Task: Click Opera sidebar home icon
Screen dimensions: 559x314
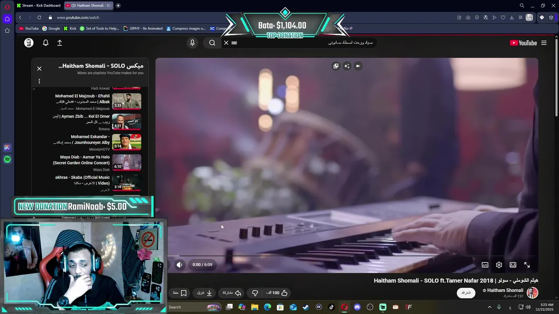Action: point(7,19)
